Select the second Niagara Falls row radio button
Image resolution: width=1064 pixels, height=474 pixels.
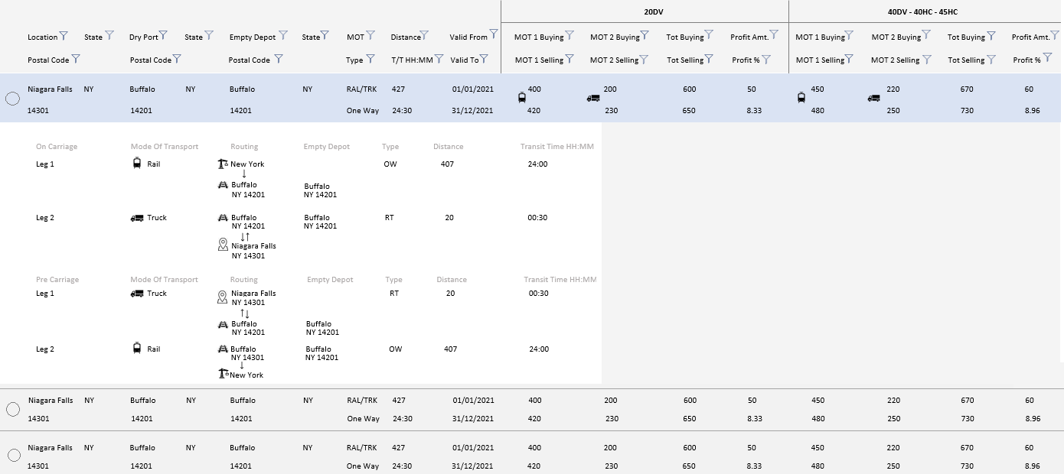pyautogui.click(x=12, y=410)
